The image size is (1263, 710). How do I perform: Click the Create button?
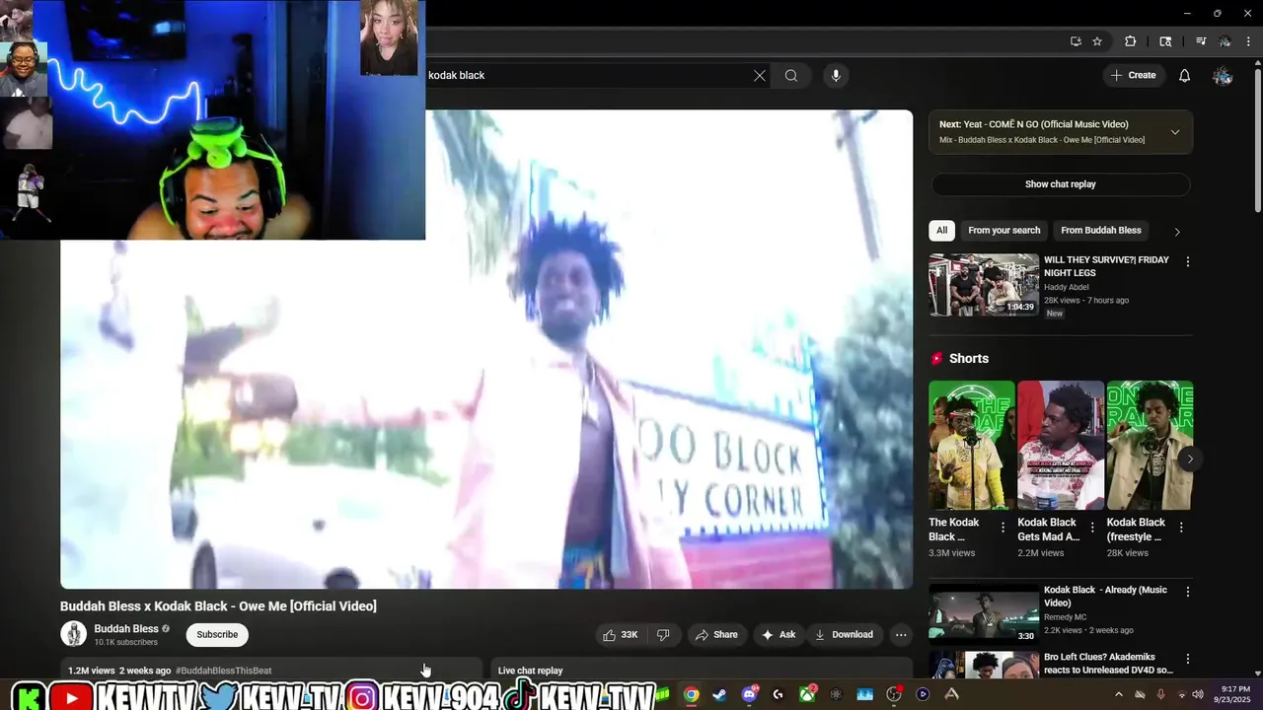[x=1133, y=75]
